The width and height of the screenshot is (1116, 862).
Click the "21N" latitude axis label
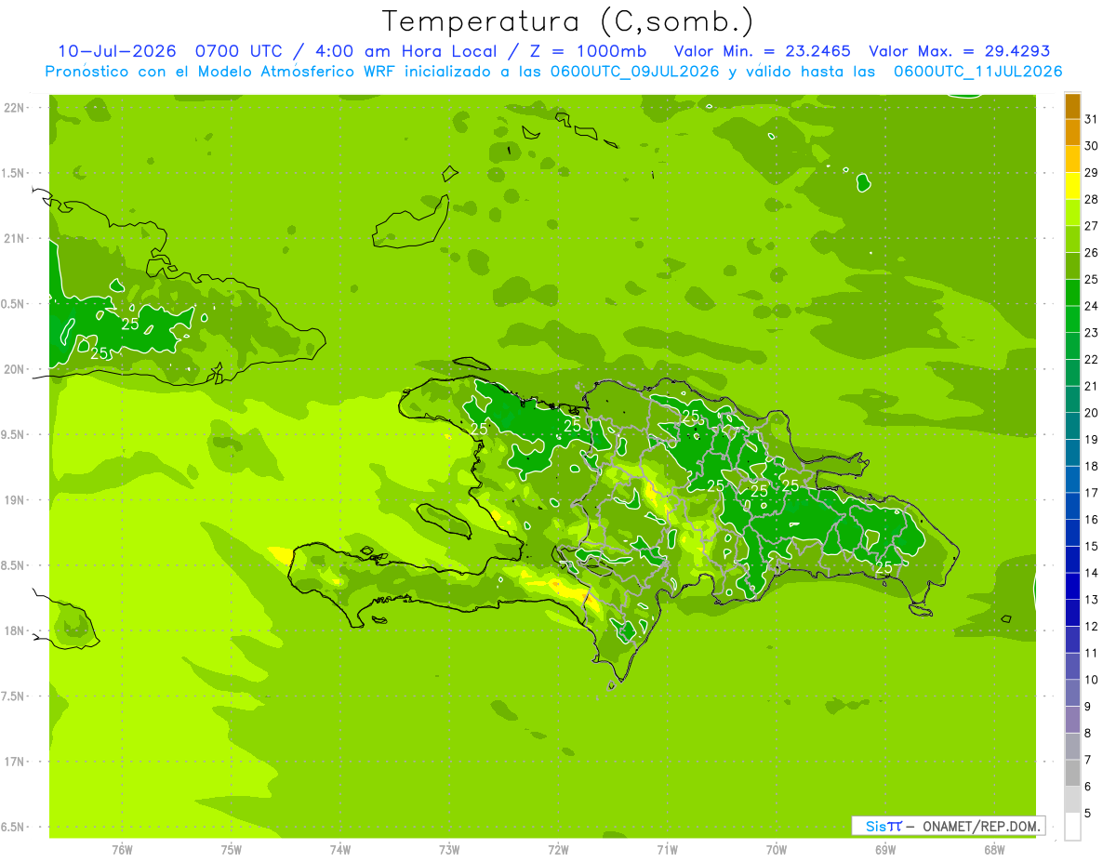tap(16, 238)
